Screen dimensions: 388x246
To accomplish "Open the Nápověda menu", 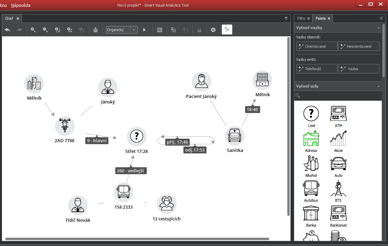I will click(20, 6).
